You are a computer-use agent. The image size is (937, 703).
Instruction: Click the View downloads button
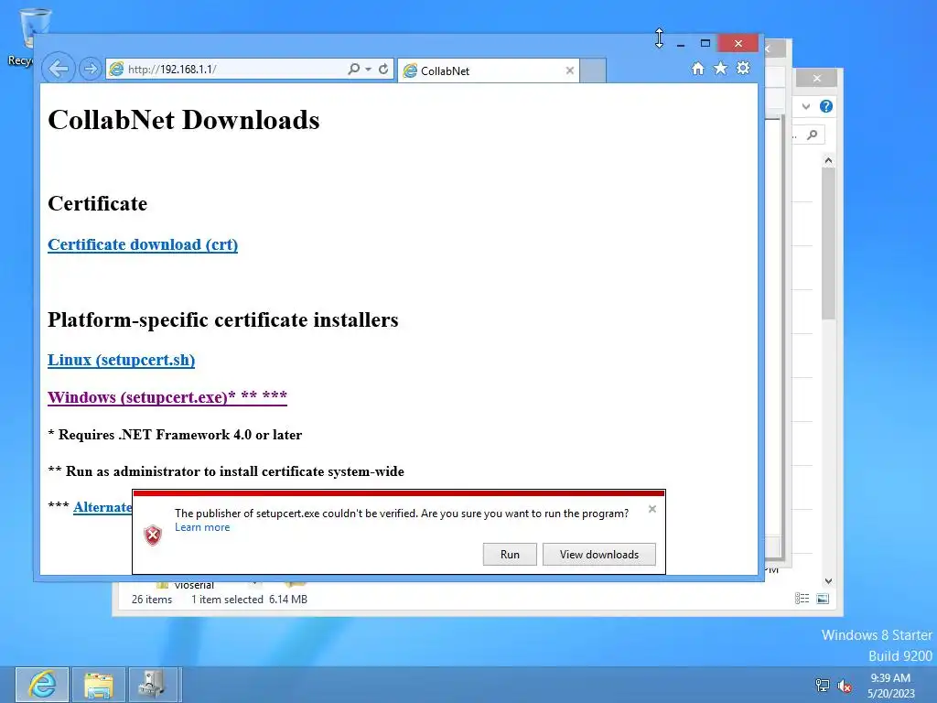[598, 554]
